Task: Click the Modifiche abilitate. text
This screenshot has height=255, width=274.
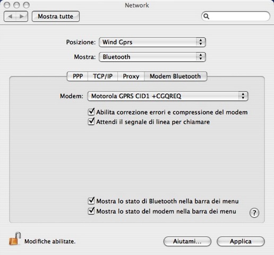Action: point(50,241)
